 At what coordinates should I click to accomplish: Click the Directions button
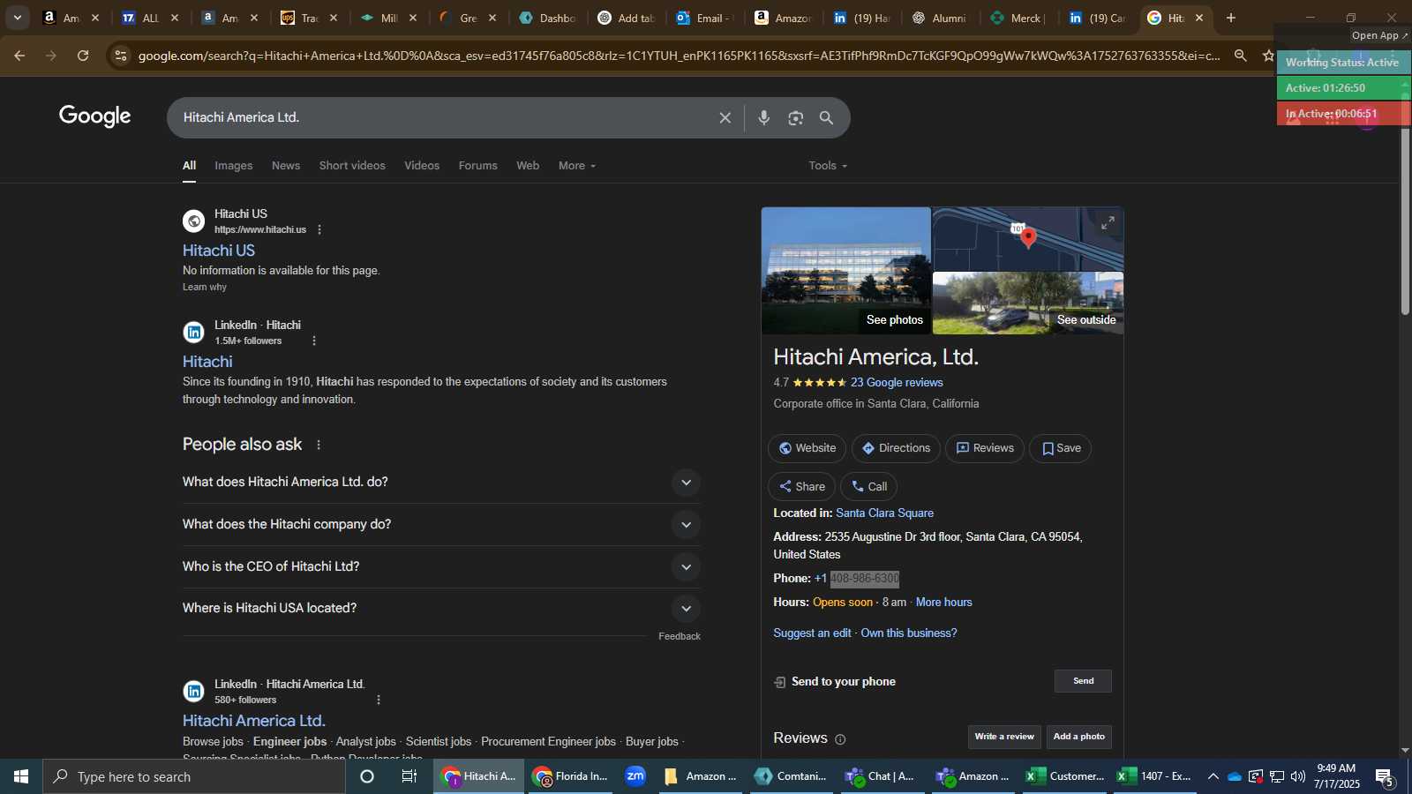[896, 448]
